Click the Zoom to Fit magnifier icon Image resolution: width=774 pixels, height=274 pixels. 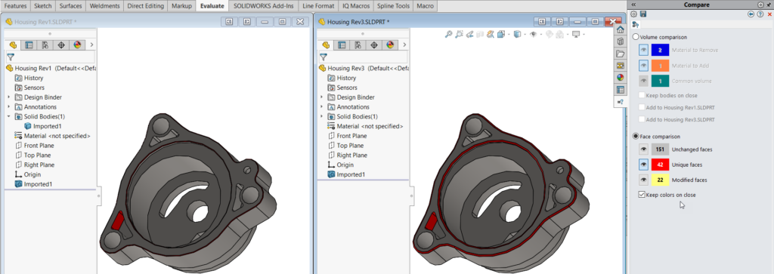(x=448, y=34)
